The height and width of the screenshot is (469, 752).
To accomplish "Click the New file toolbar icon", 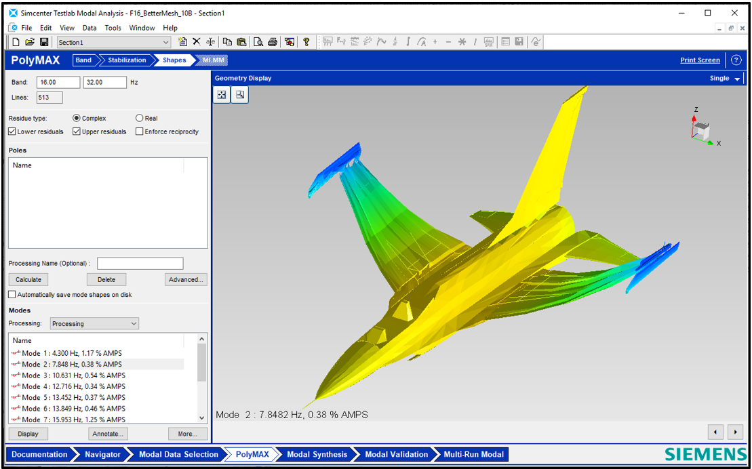I will [x=16, y=42].
